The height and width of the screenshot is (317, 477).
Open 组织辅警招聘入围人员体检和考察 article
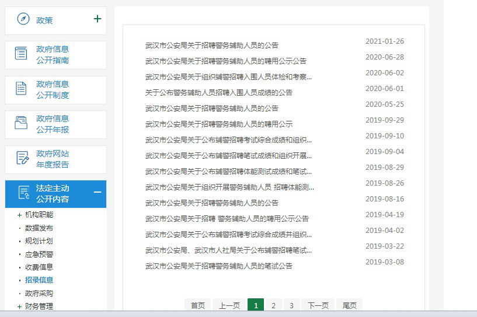[x=228, y=76]
